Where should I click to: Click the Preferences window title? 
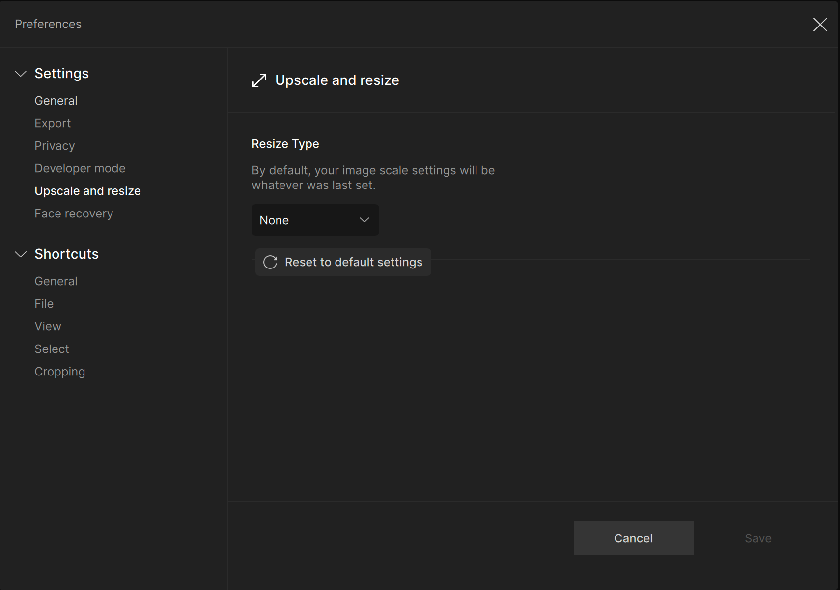coord(48,24)
